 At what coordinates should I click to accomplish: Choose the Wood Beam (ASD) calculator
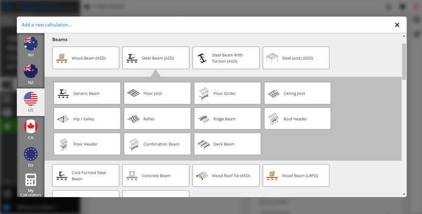(x=85, y=58)
